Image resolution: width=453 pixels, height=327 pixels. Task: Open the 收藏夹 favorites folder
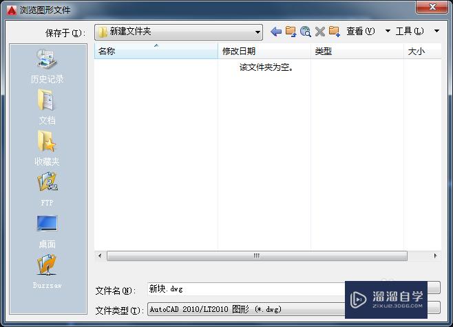[47, 148]
